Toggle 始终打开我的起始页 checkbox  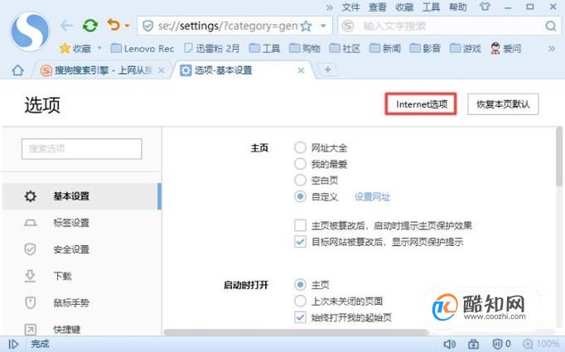point(300,317)
